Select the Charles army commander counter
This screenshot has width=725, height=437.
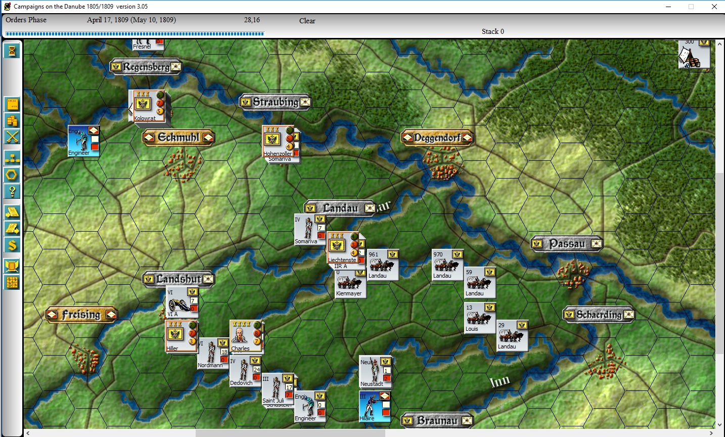pos(246,336)
